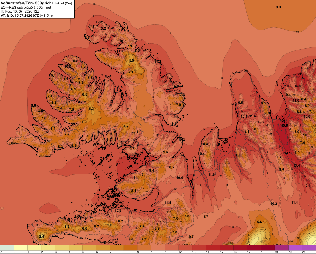Click the legend scale label -1
Screen dimensions: 316x254
point(1,252)
